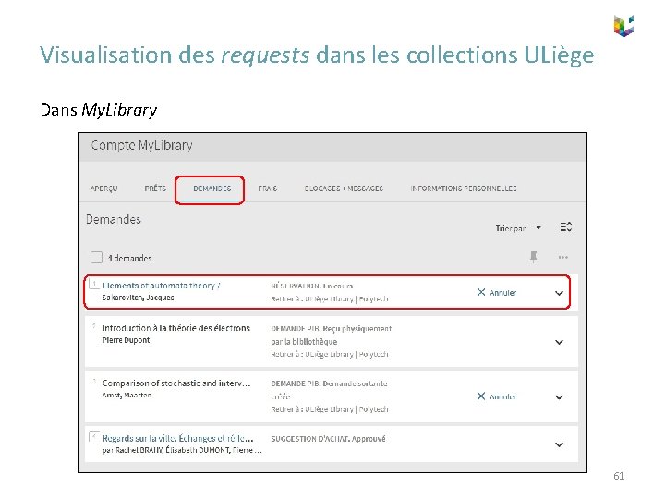Click RÉSERVATION. En cours status text
The width and height of the screenshot is (665, 499).
tap(312, 286)
